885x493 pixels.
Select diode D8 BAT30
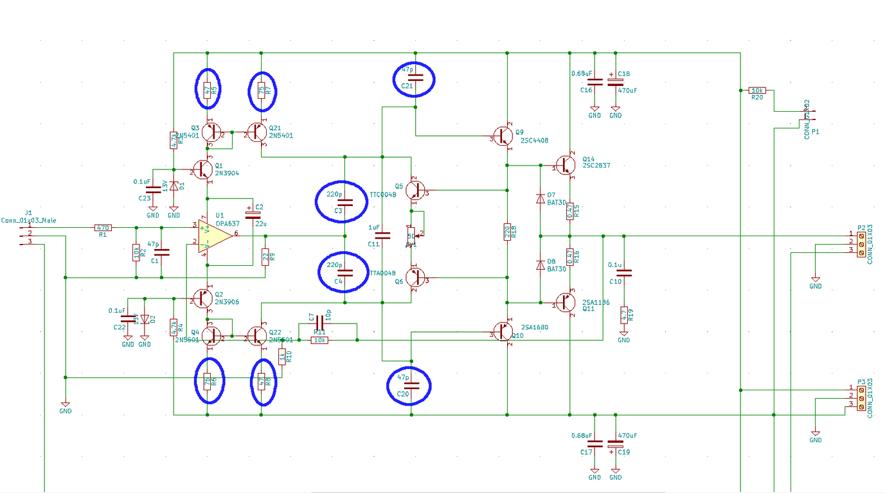[x=540, y=265]
